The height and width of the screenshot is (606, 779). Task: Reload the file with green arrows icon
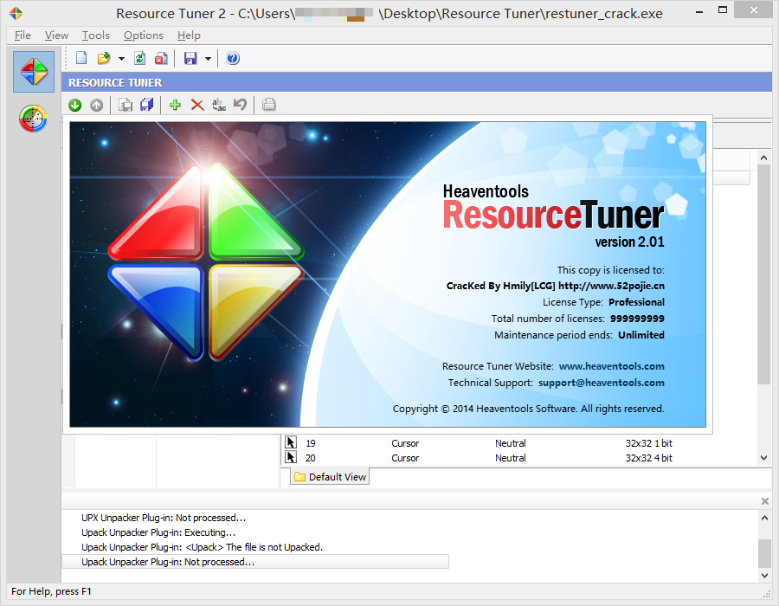140,58
